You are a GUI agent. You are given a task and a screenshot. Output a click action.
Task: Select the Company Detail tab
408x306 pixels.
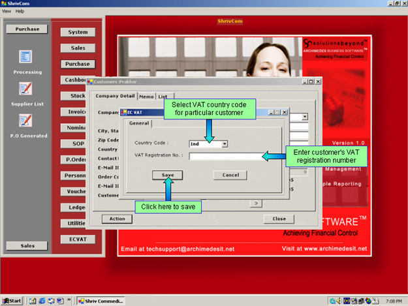point(115,97)
